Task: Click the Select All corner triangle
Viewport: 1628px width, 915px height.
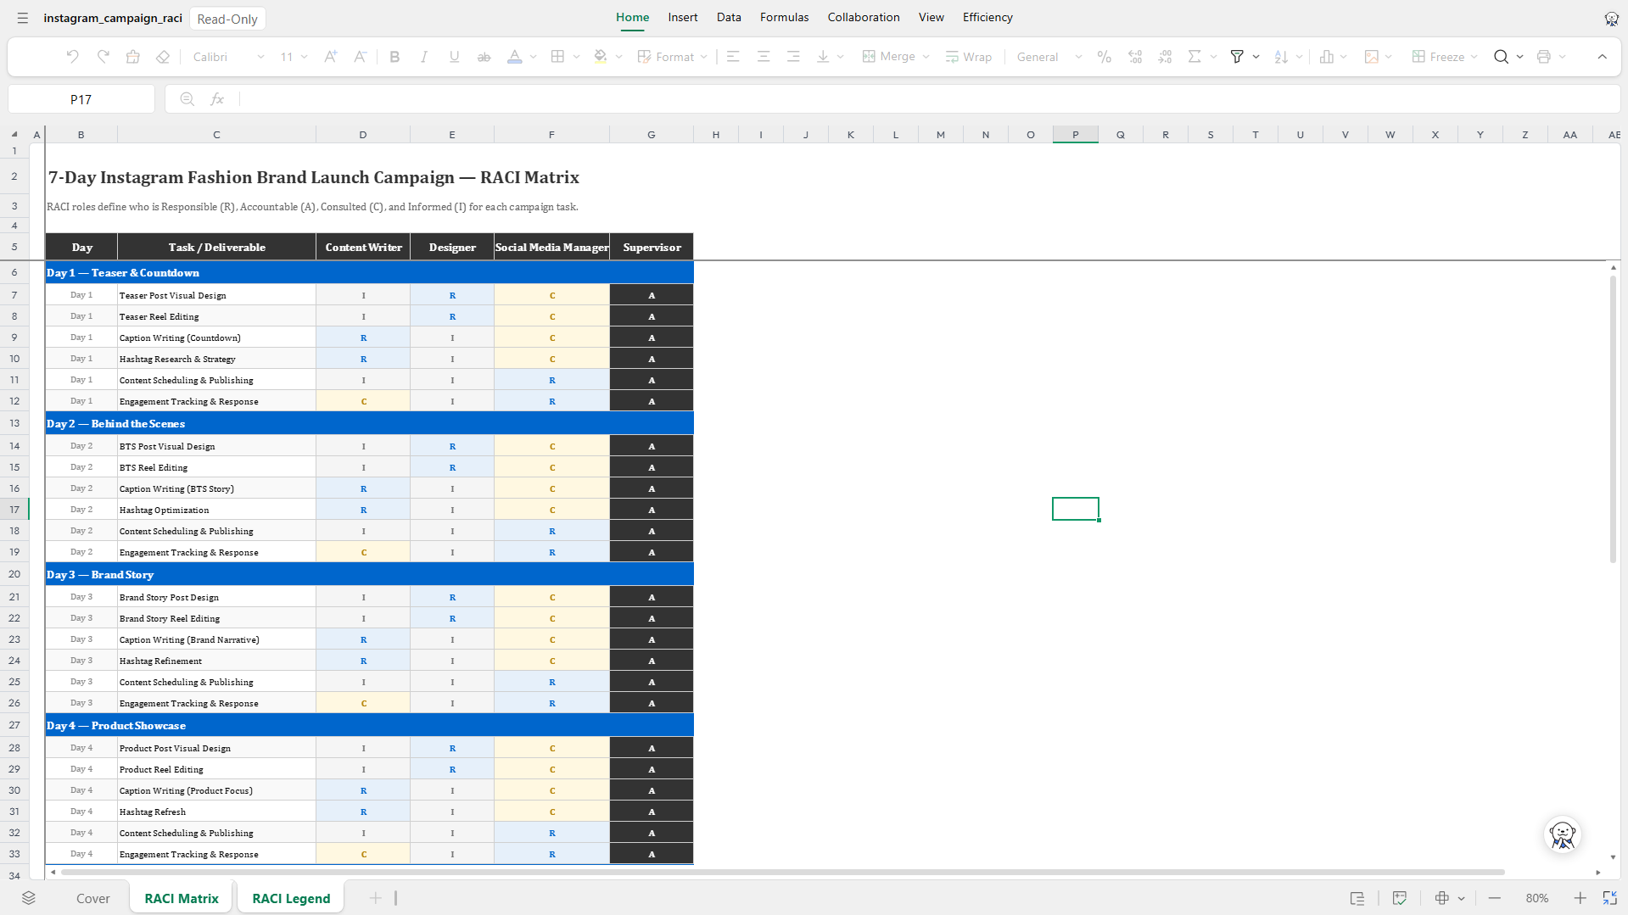Action: tap(14, 134)
